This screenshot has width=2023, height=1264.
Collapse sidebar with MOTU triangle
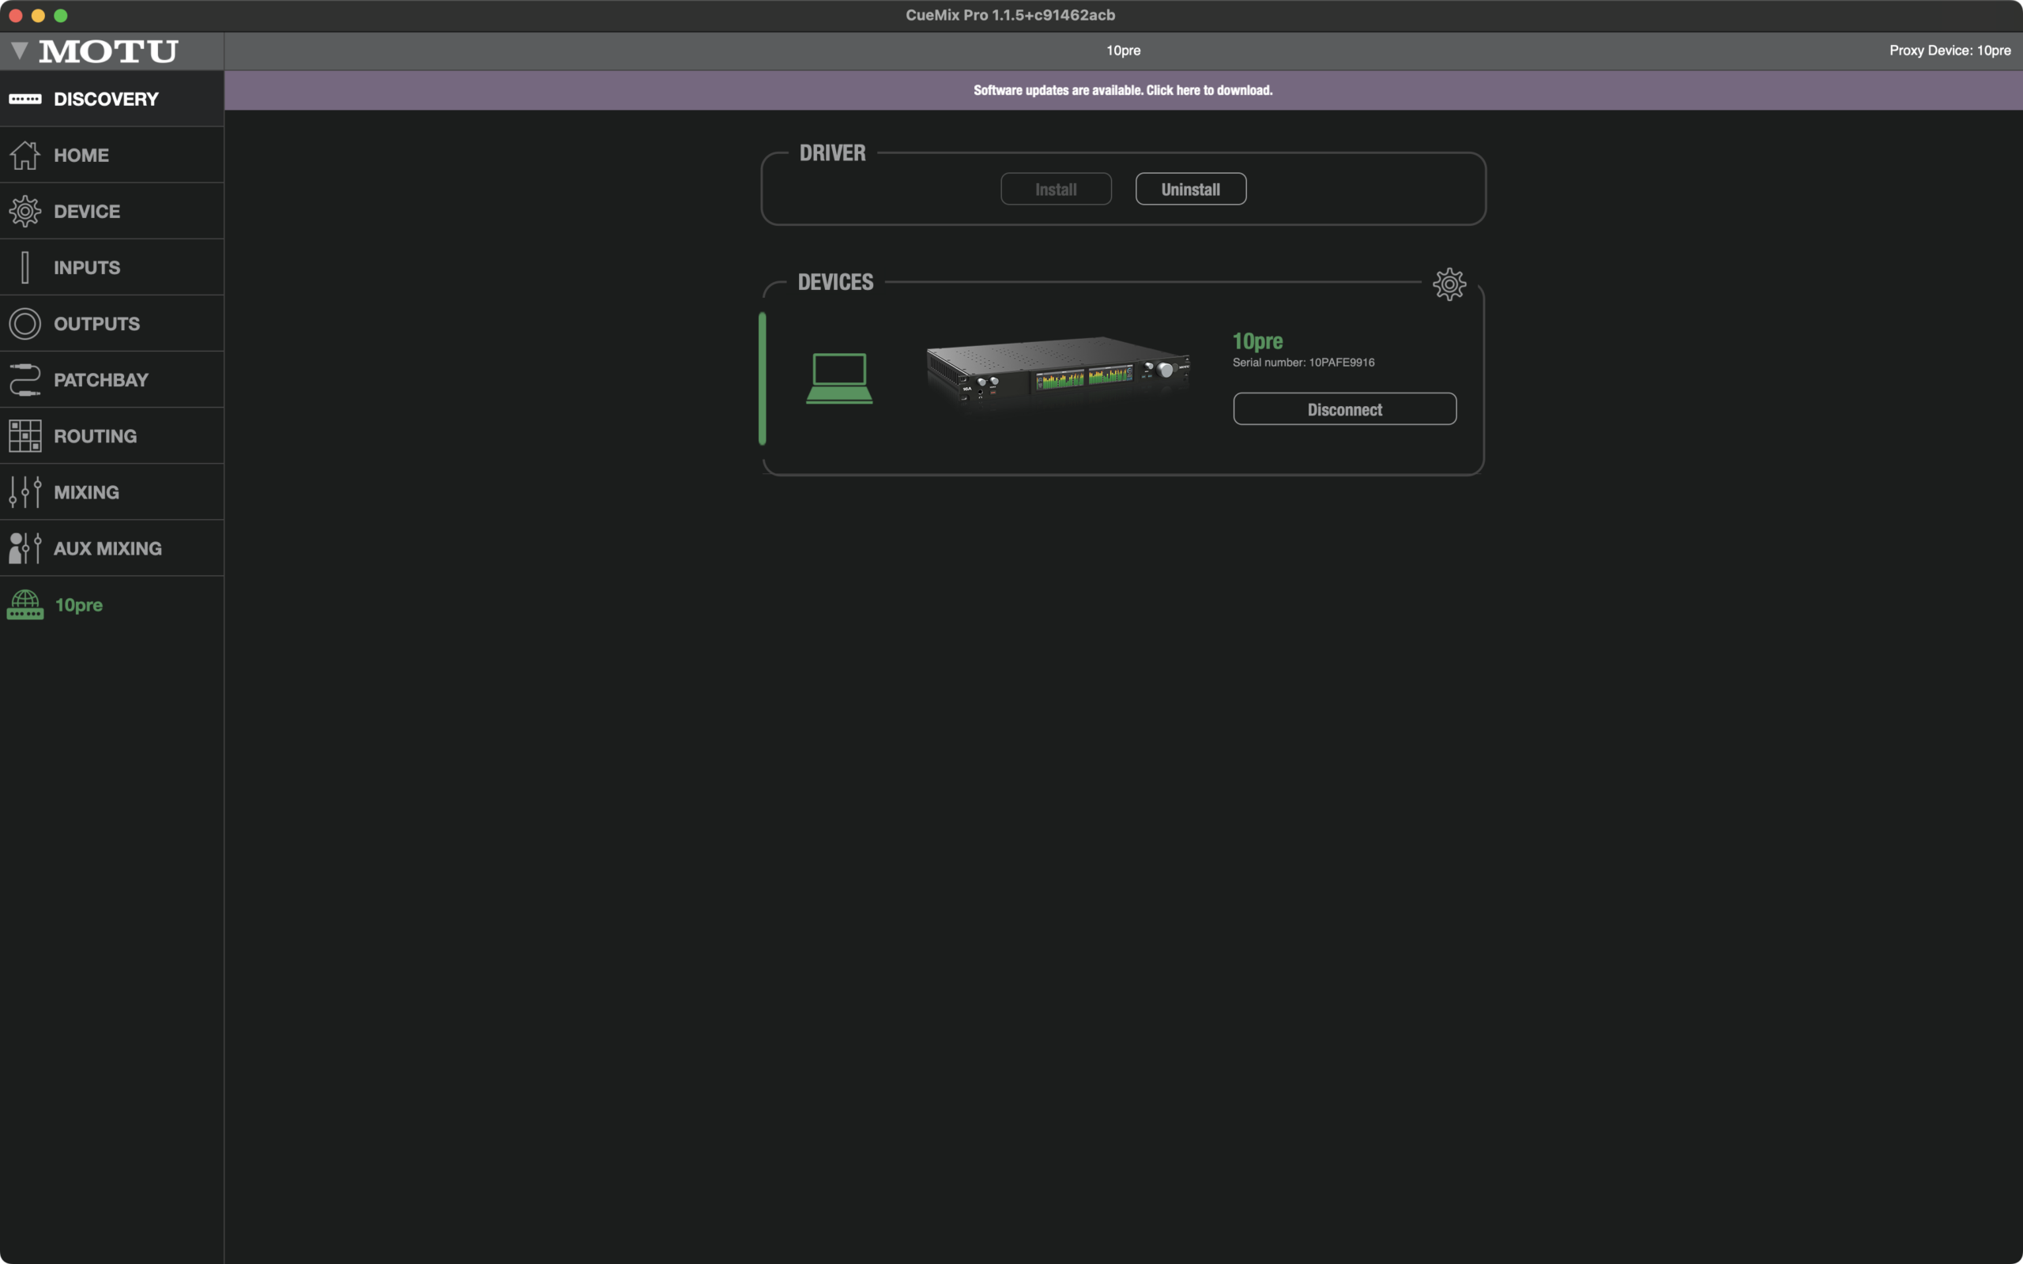19,51
